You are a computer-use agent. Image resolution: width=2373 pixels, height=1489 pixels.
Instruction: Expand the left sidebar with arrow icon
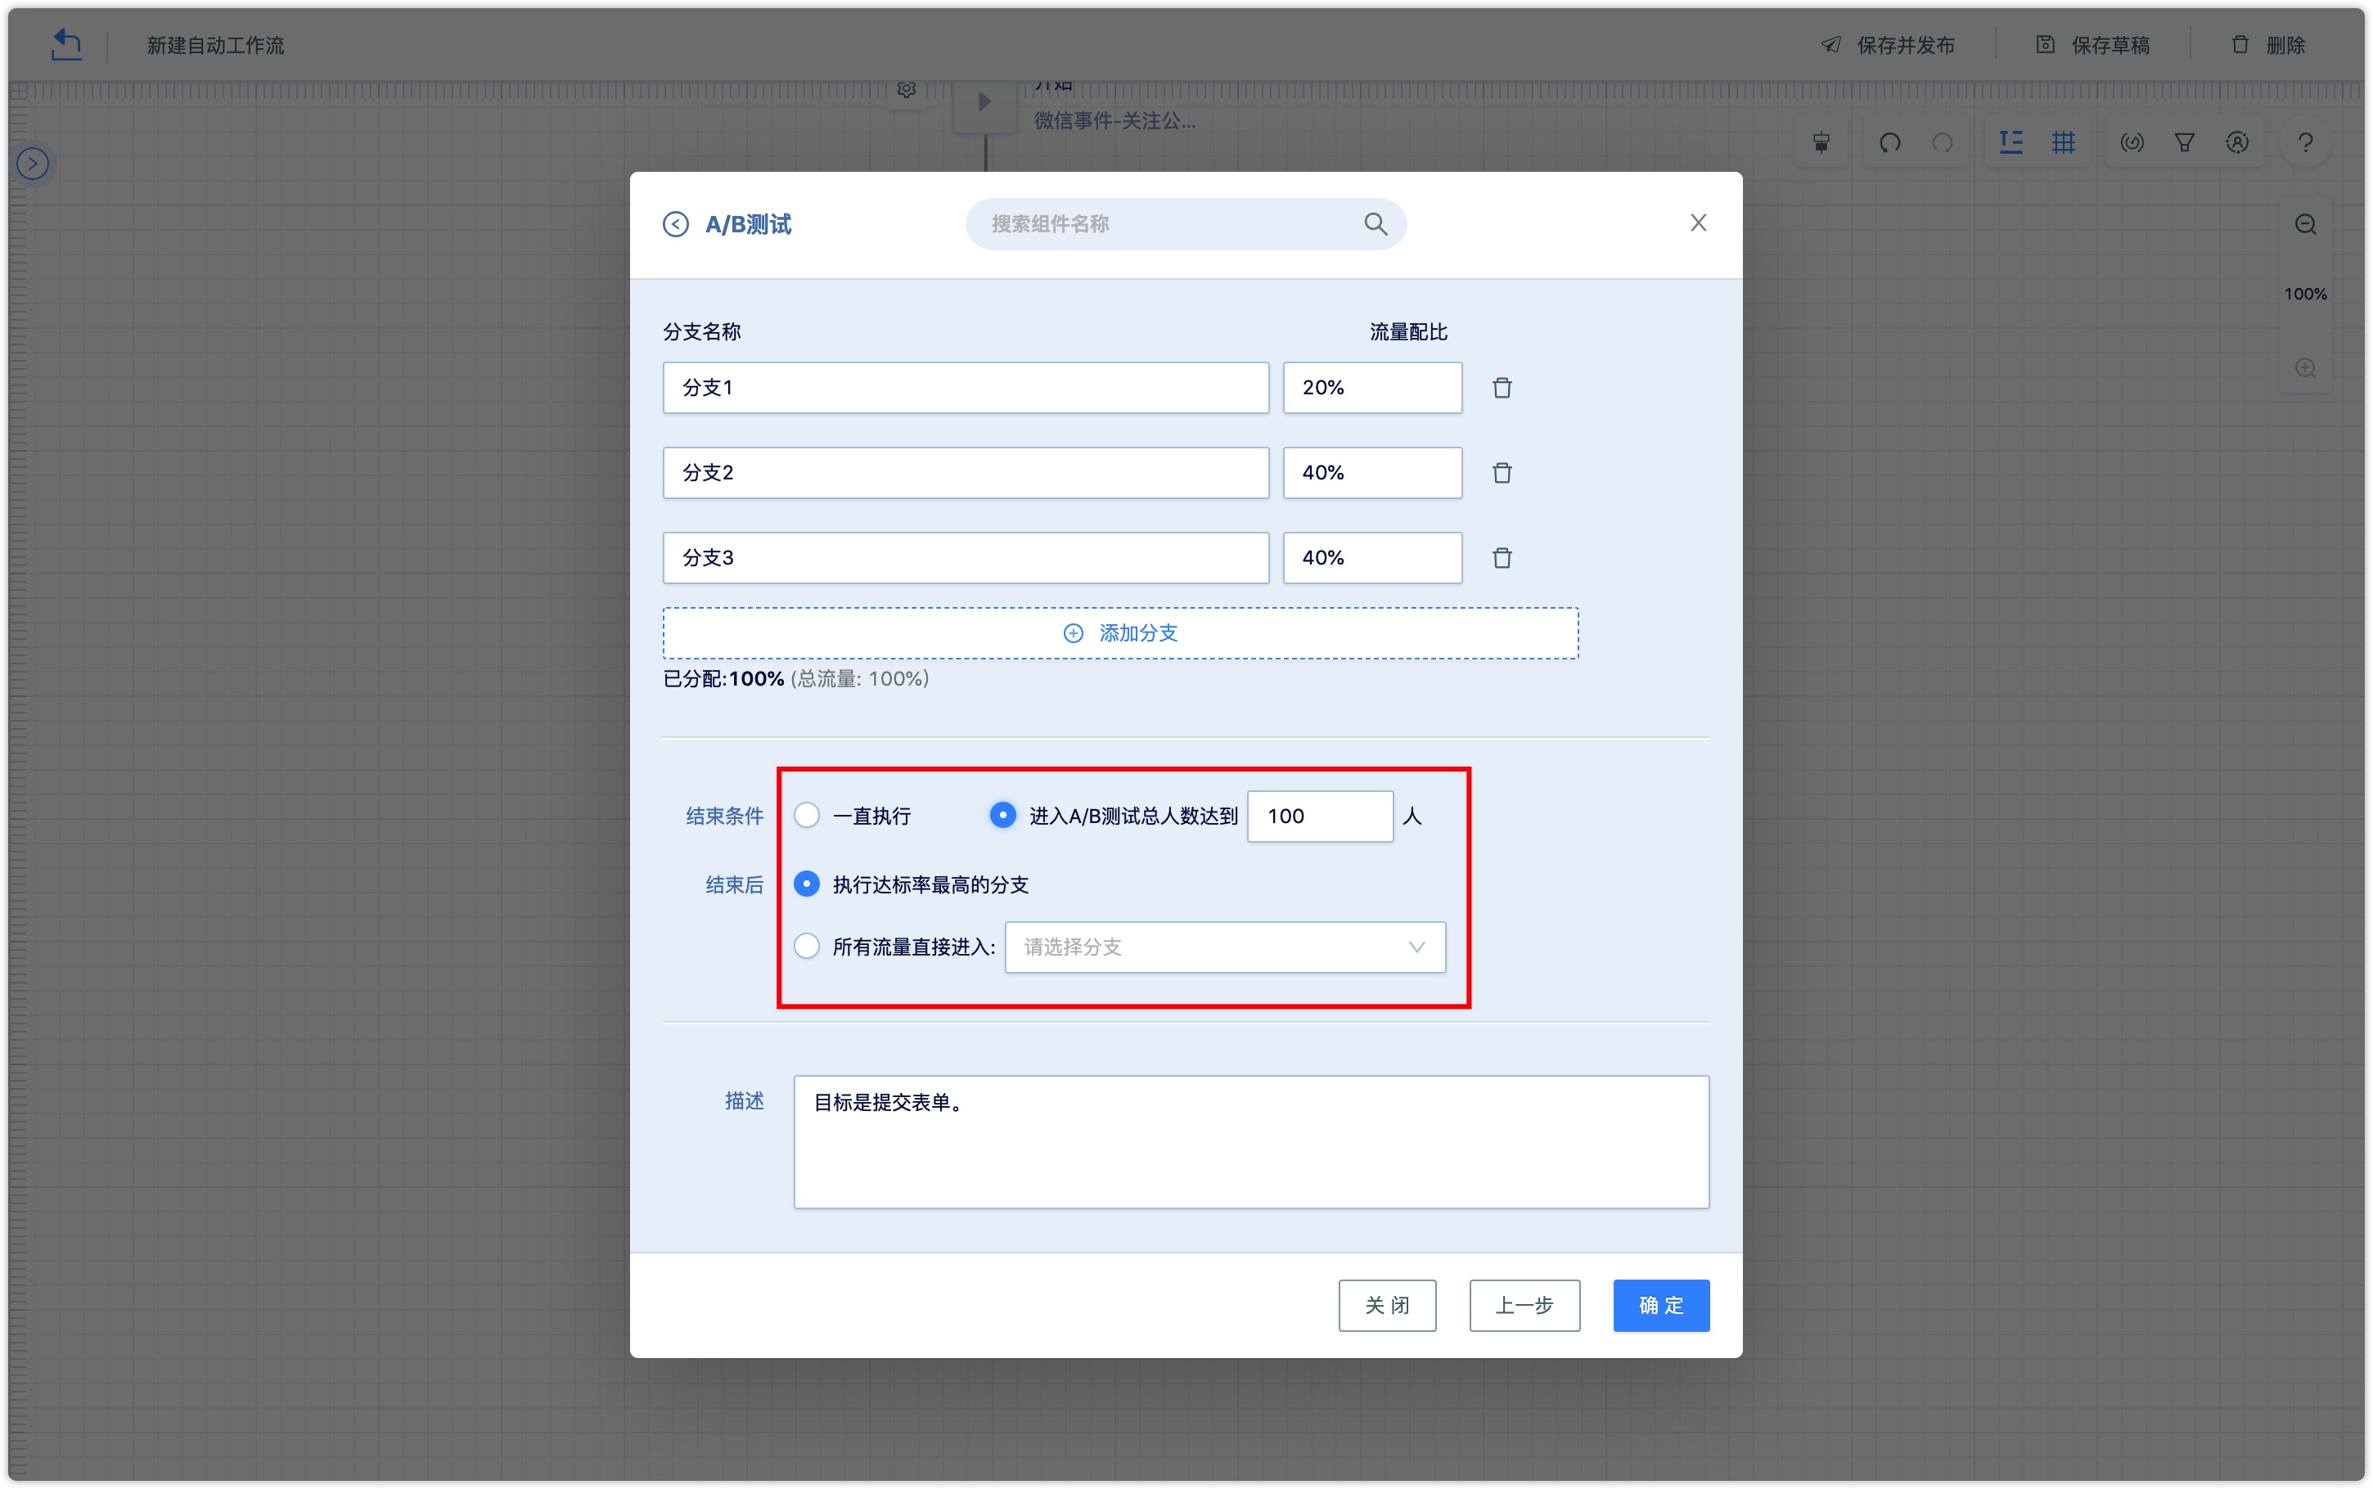(33, 164)
